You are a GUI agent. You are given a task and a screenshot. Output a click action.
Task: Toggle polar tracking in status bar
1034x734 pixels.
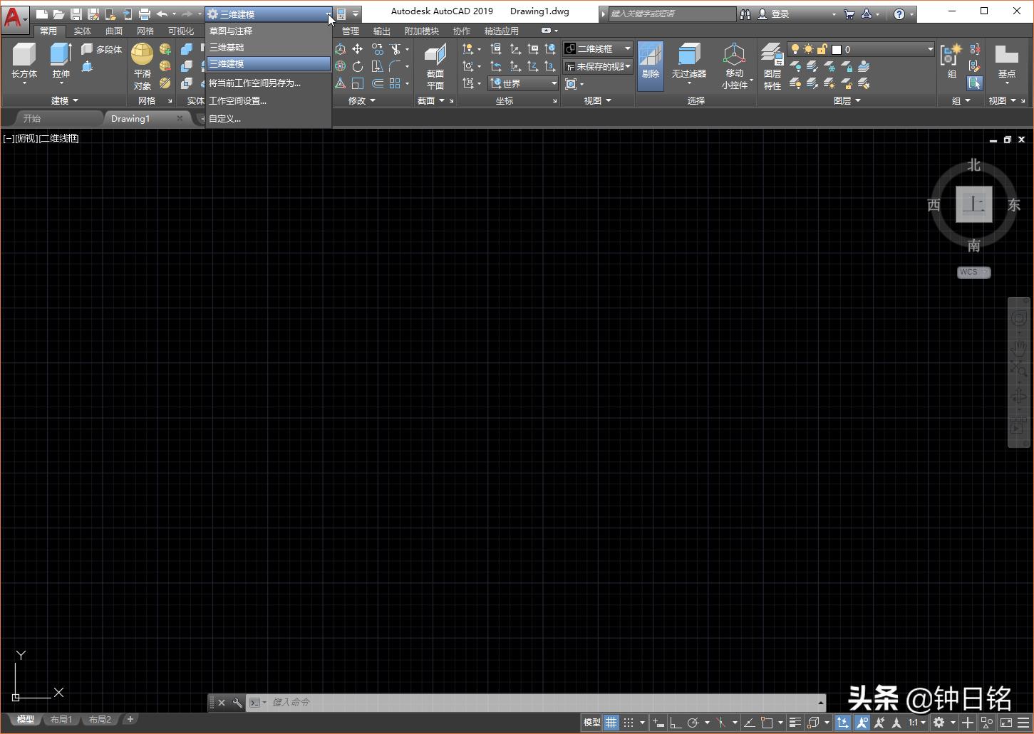click(x=693, y=723)
